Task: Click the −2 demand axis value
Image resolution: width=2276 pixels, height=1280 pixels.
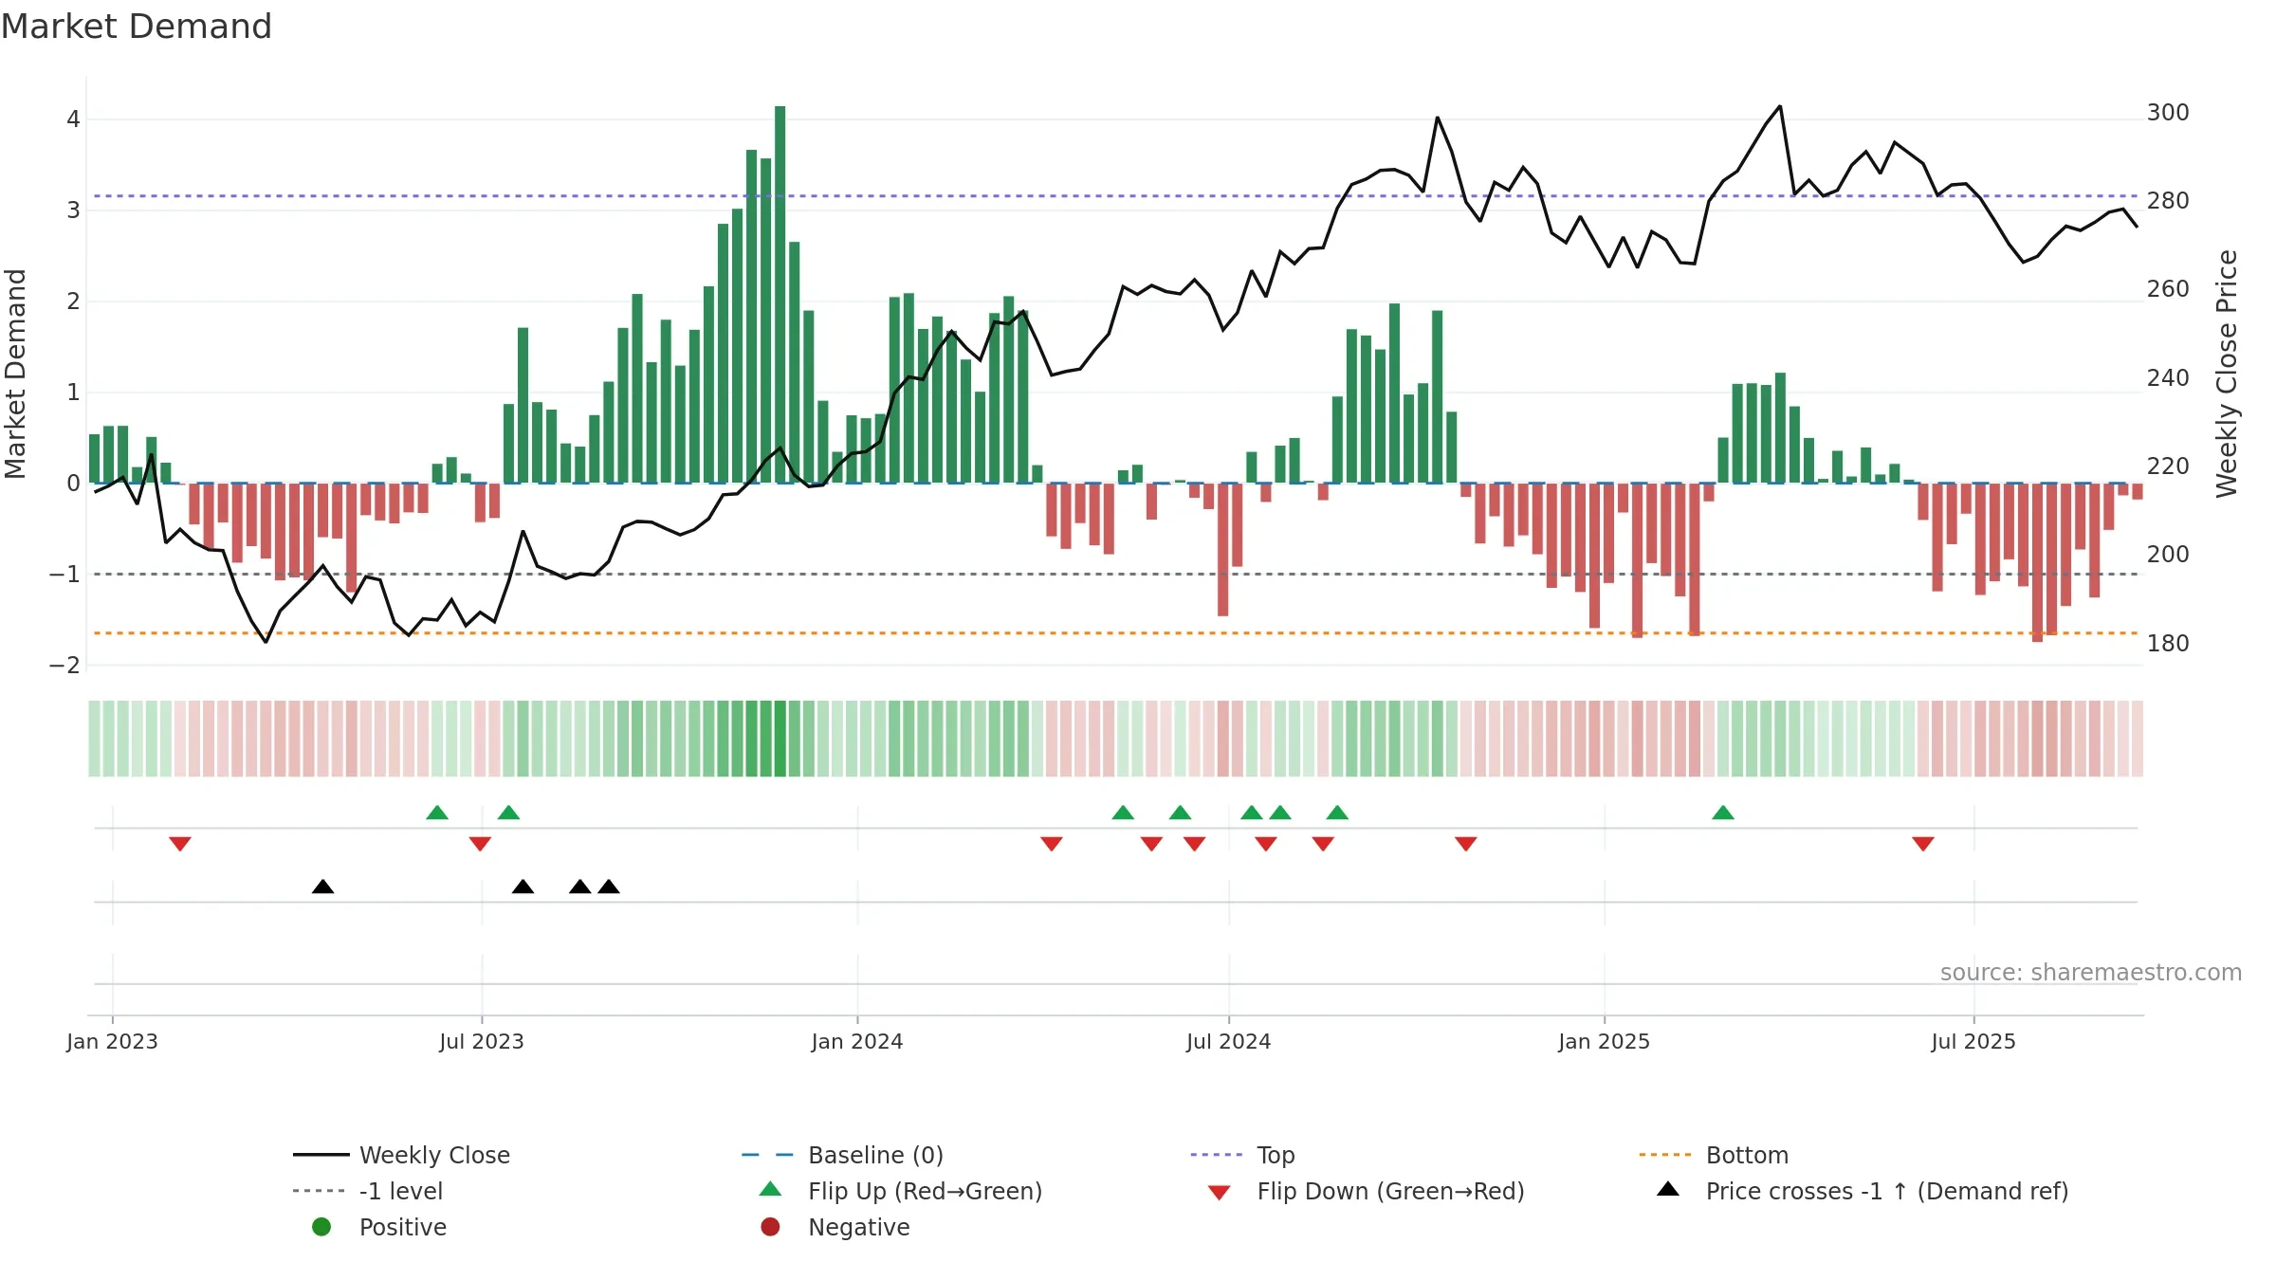Action: click(x=64, y=666)
